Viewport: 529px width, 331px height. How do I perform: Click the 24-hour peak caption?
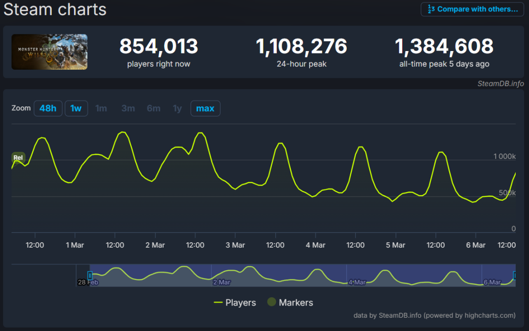click(302, 64)
